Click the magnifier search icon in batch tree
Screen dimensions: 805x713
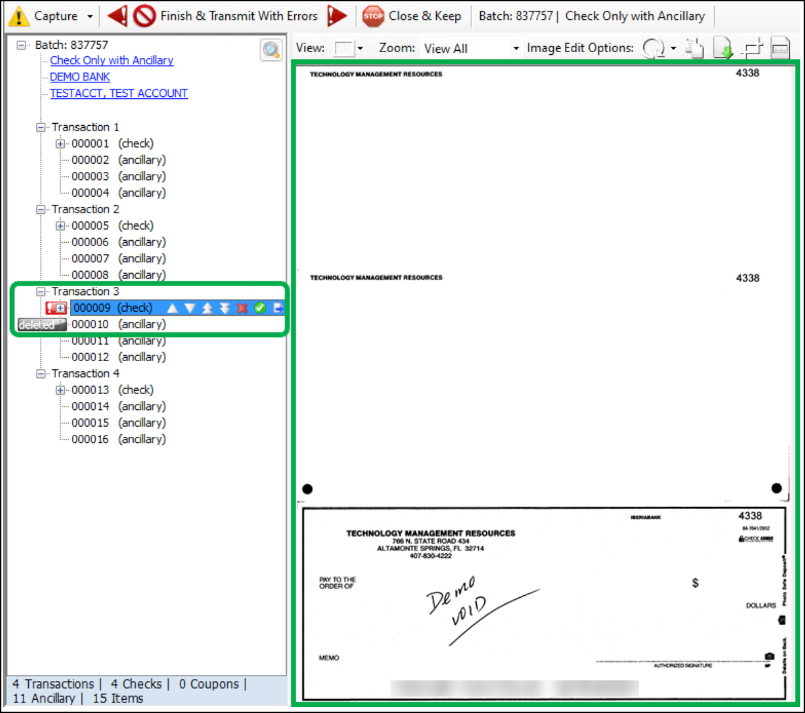[271, 50]
